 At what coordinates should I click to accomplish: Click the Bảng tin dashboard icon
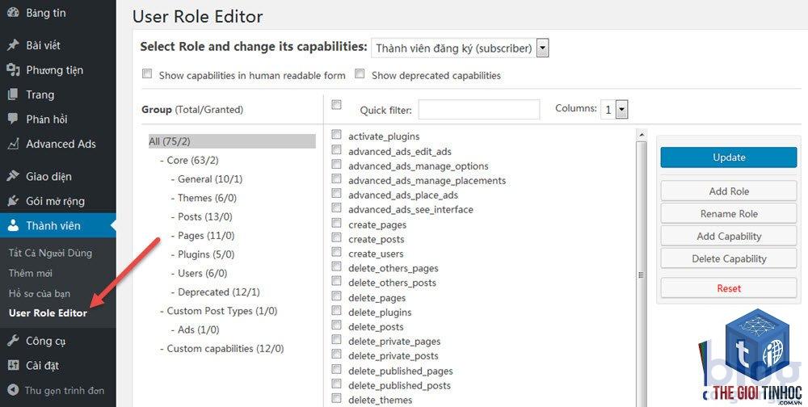(13, 13)
